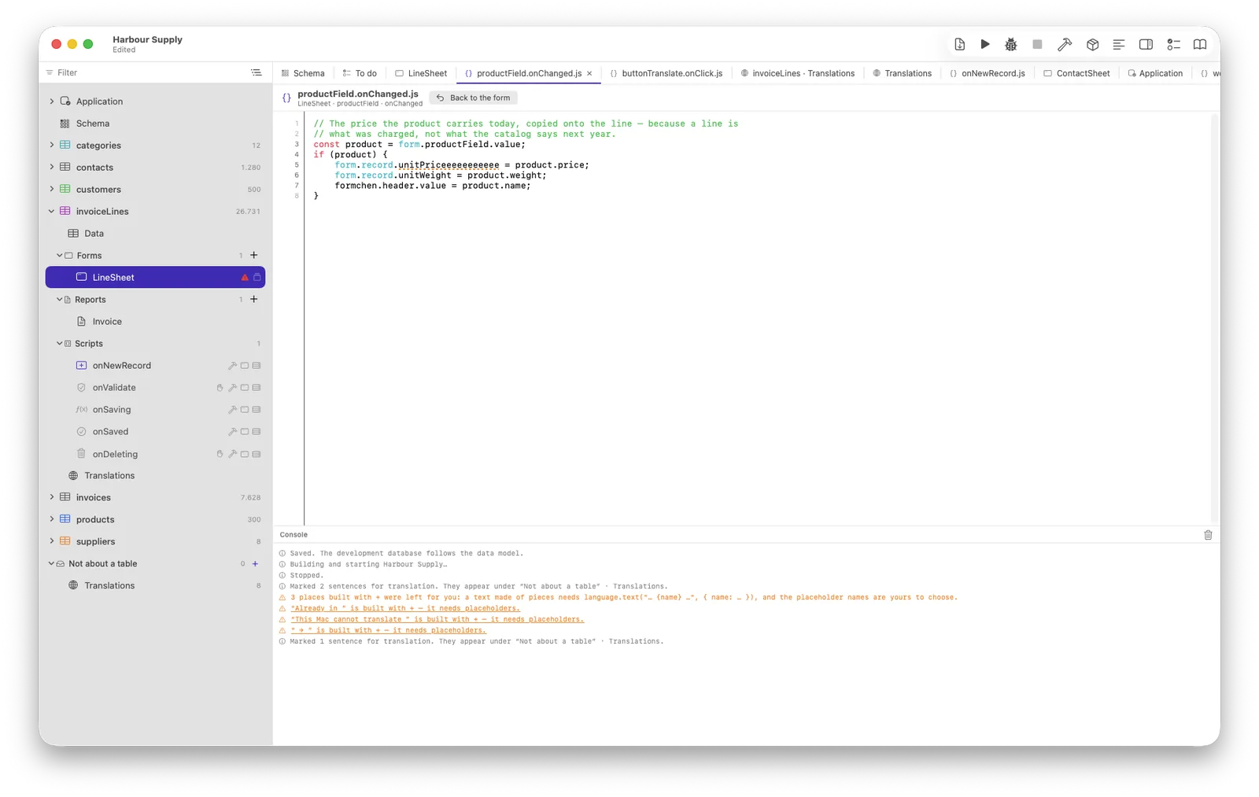The height and width of the screenshot is (797, 1259).
Task: Expand the suppliers table
Action: [52, 542]
